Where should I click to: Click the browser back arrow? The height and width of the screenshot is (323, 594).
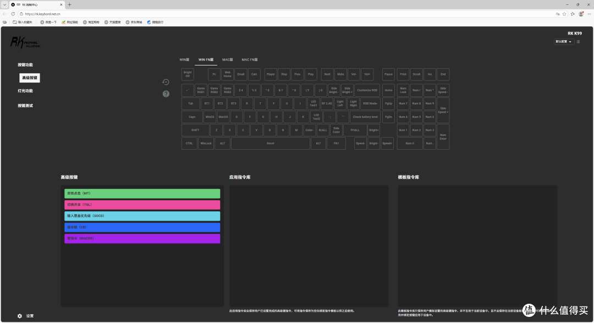[4, 14]
